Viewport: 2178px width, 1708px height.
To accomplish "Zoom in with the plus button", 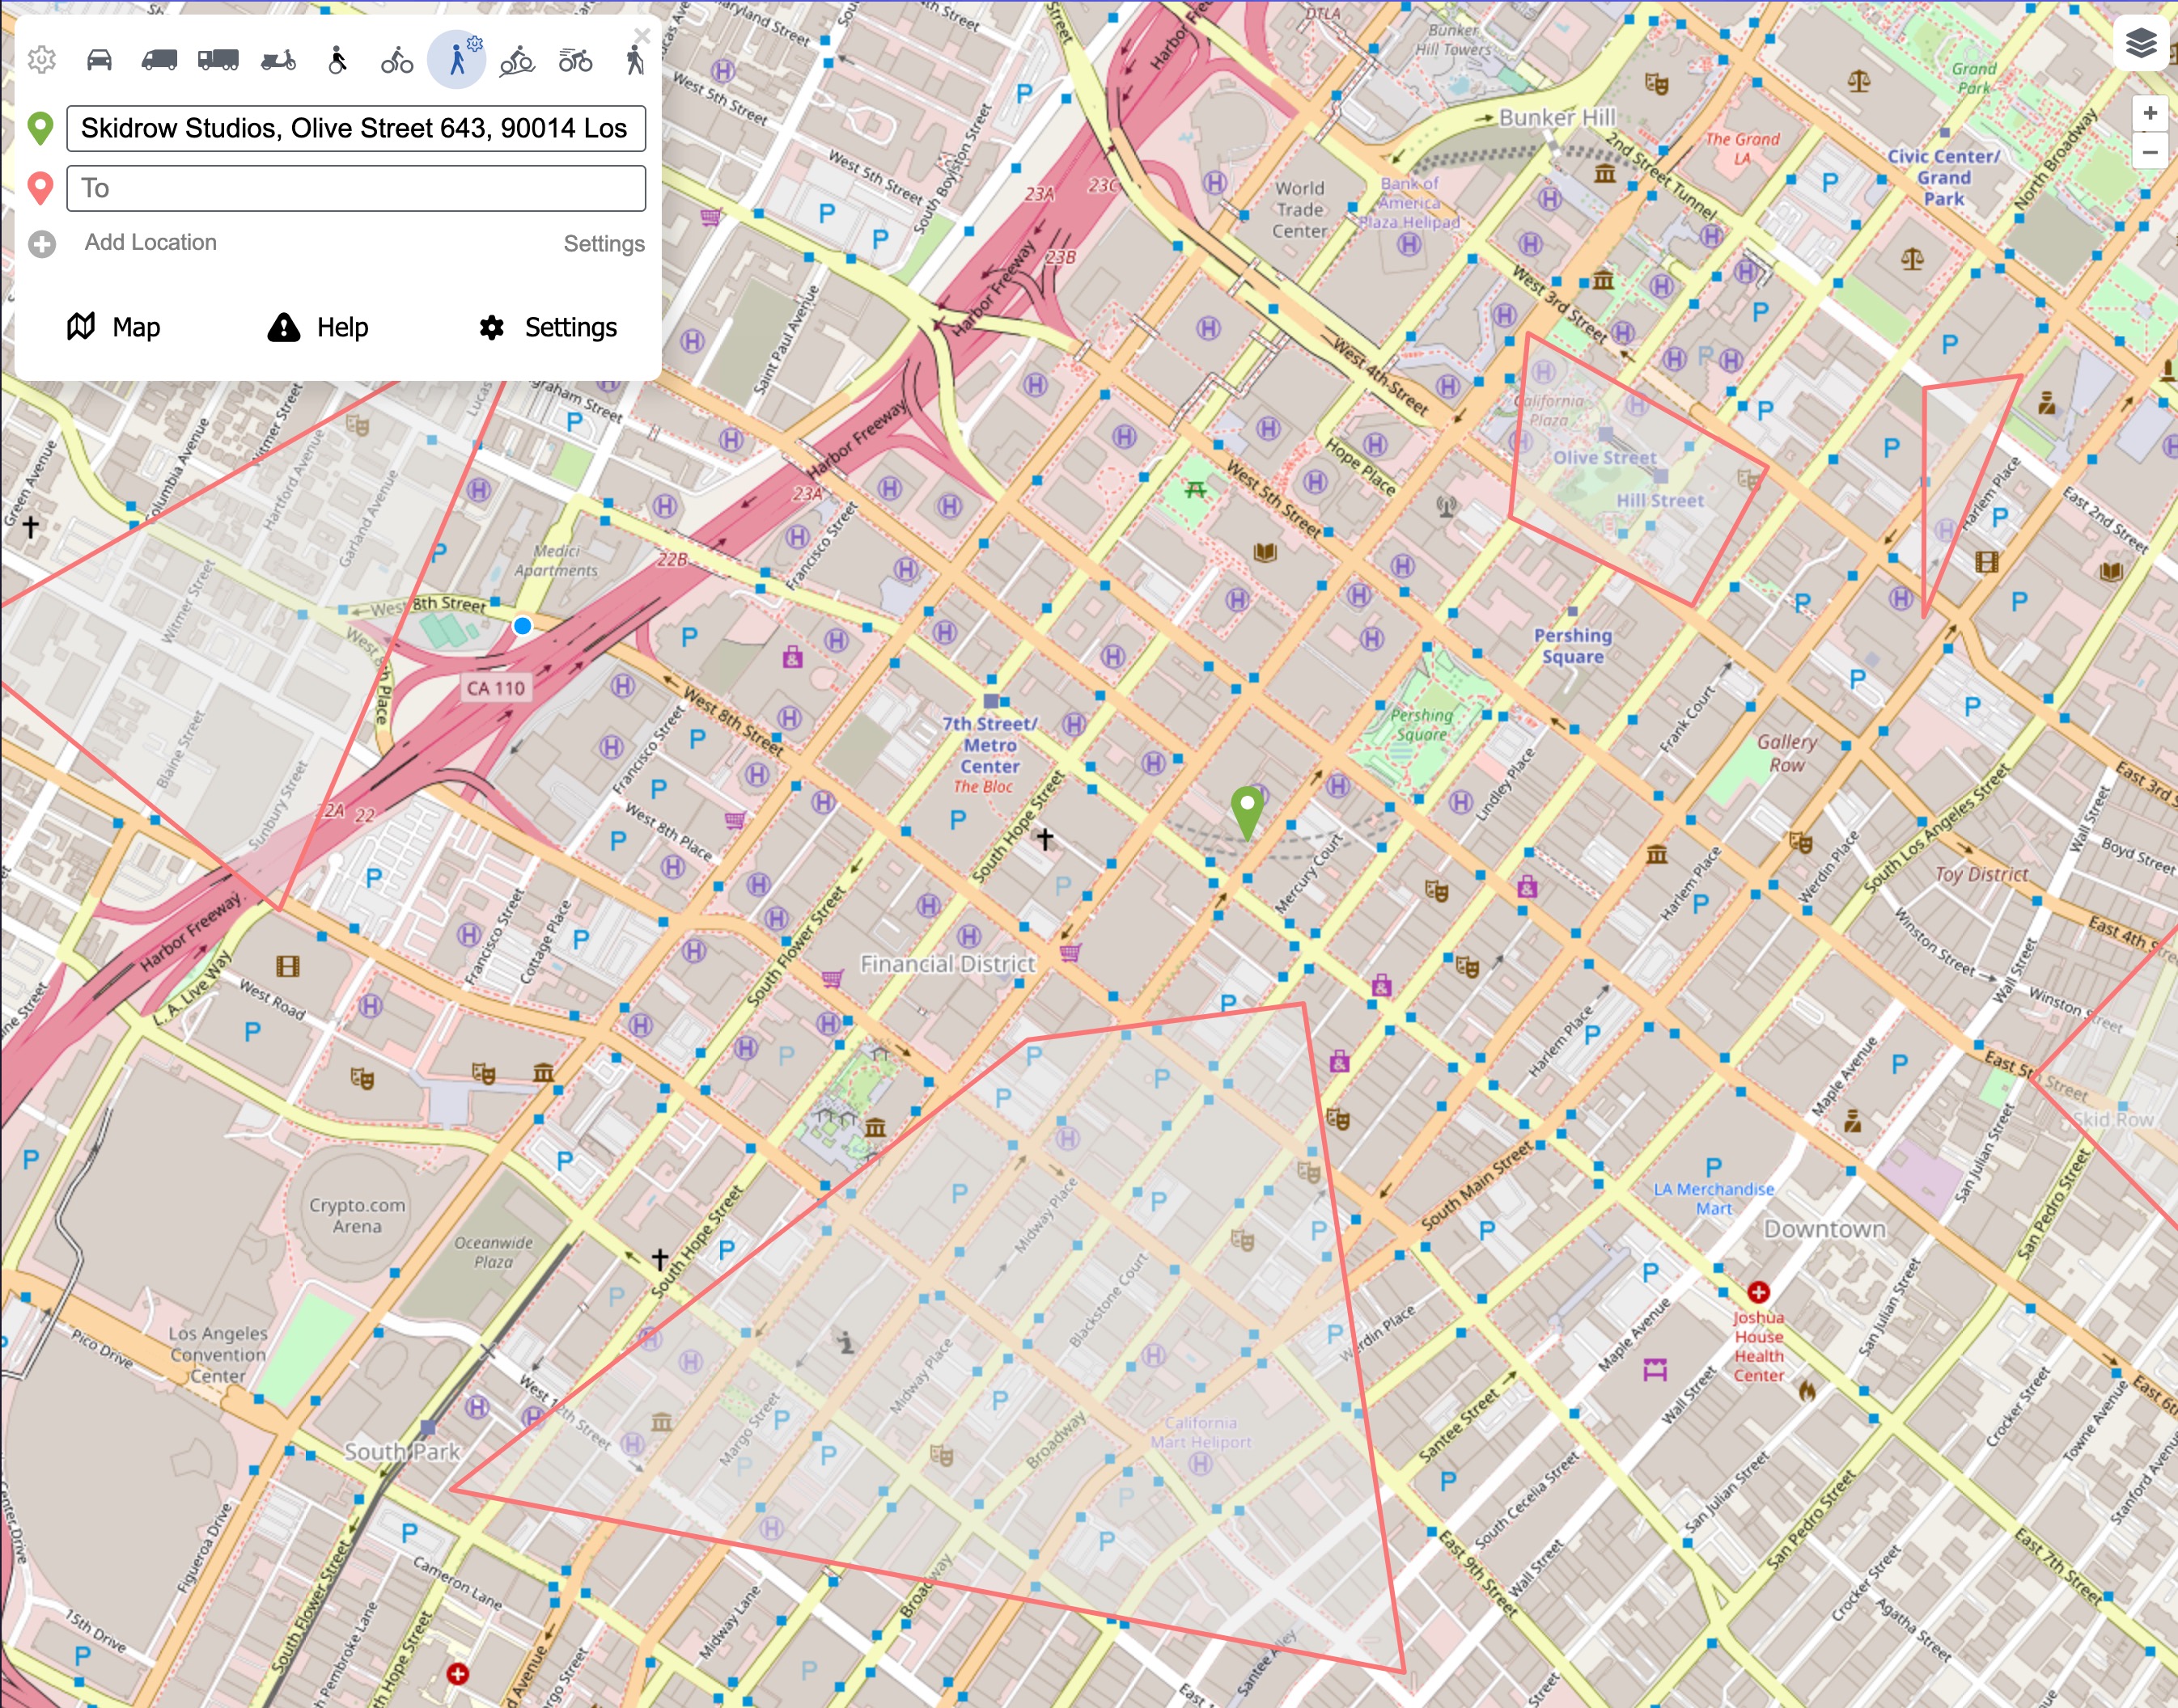I will coord(2149,113).
